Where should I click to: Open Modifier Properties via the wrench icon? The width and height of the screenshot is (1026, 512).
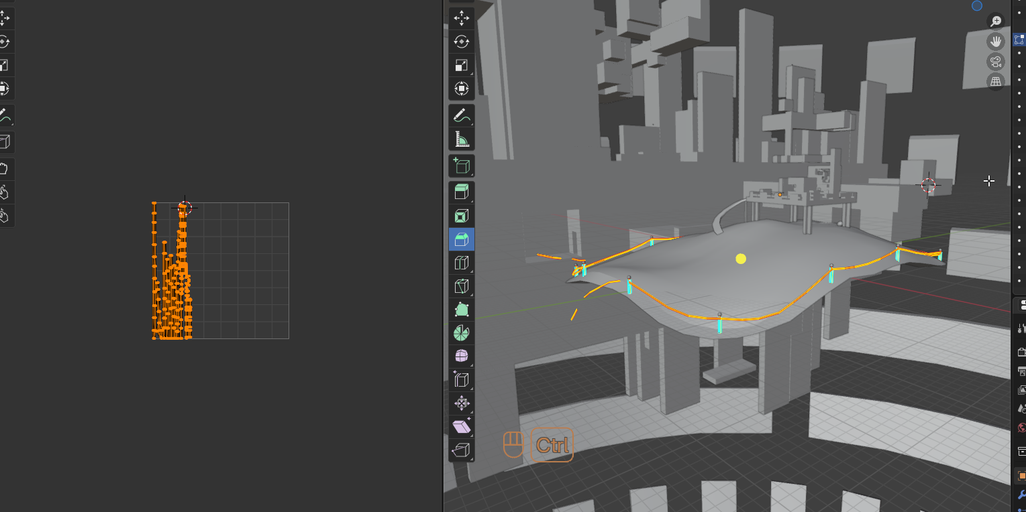click(x=1019, y=494)
